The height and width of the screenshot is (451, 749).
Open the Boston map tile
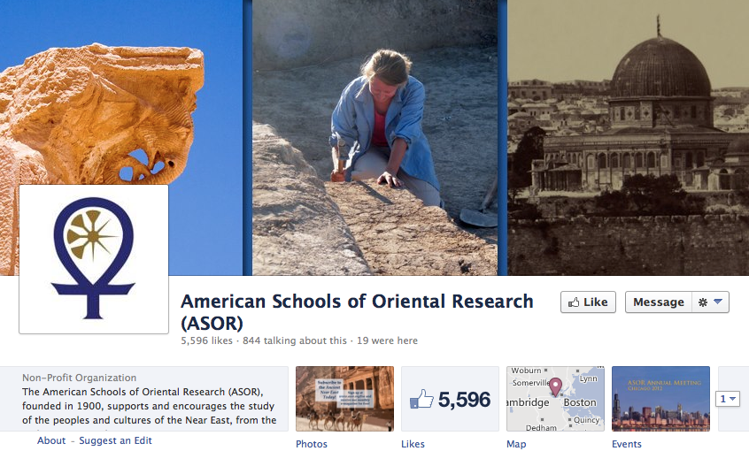[555, 399]
